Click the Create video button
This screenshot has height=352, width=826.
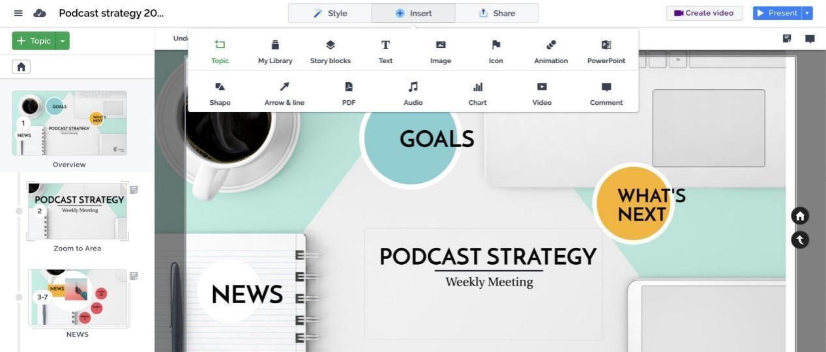[704, 13]
